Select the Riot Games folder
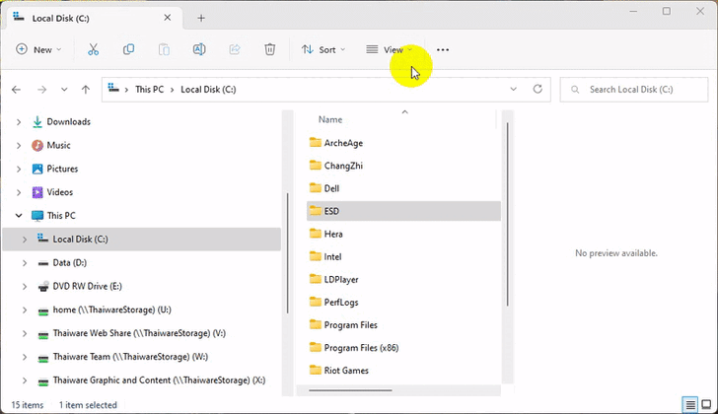718x414 pixels. point(339,371)
